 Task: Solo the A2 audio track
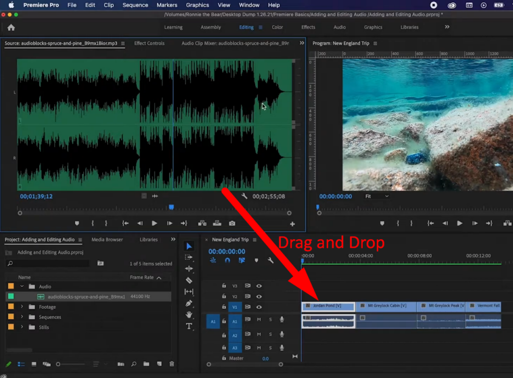point(271,333)
